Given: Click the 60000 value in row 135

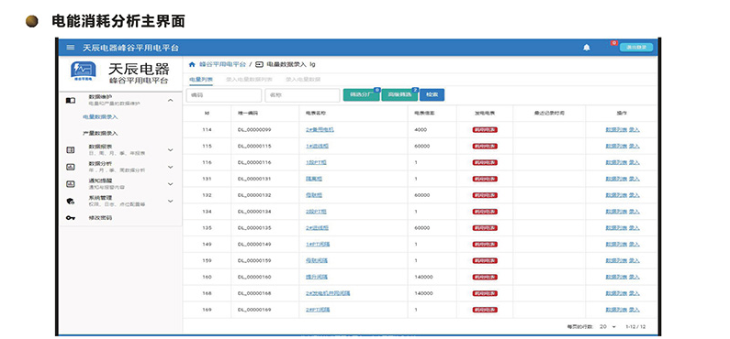Looking at the screenshot, I should (421, 228).
